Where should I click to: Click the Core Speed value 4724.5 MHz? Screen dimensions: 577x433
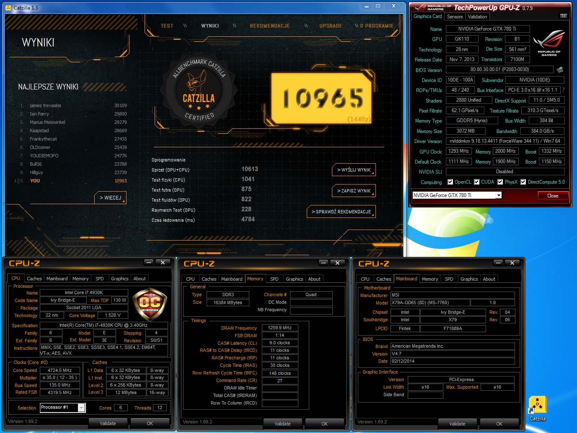60,370
